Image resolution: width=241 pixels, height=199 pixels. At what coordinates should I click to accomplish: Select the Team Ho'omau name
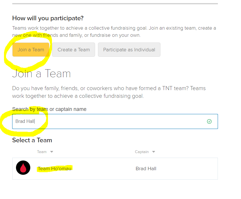point(55,168)
